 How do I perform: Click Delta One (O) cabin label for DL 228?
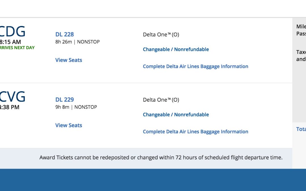pos(161,35)
